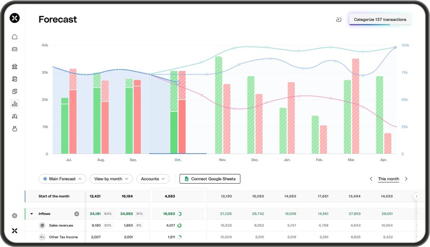Click Other Tax Income value 10,004
The image size is (430, 247).
point(226,237)
